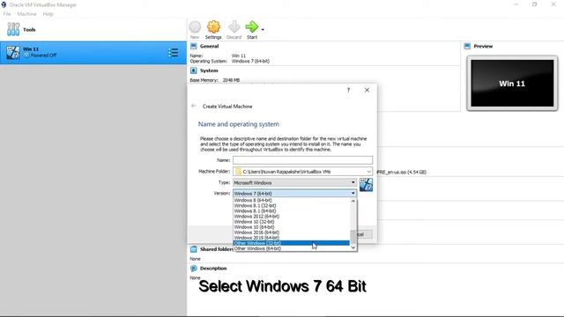
Task: Close the Create Virtual Machine dialog
Action: (367, 90)
